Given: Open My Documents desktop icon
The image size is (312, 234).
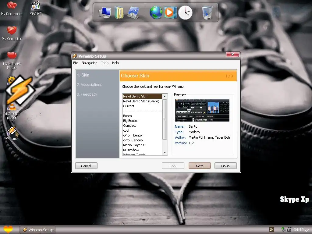Looking at the screenshot, I should [12, 8].
